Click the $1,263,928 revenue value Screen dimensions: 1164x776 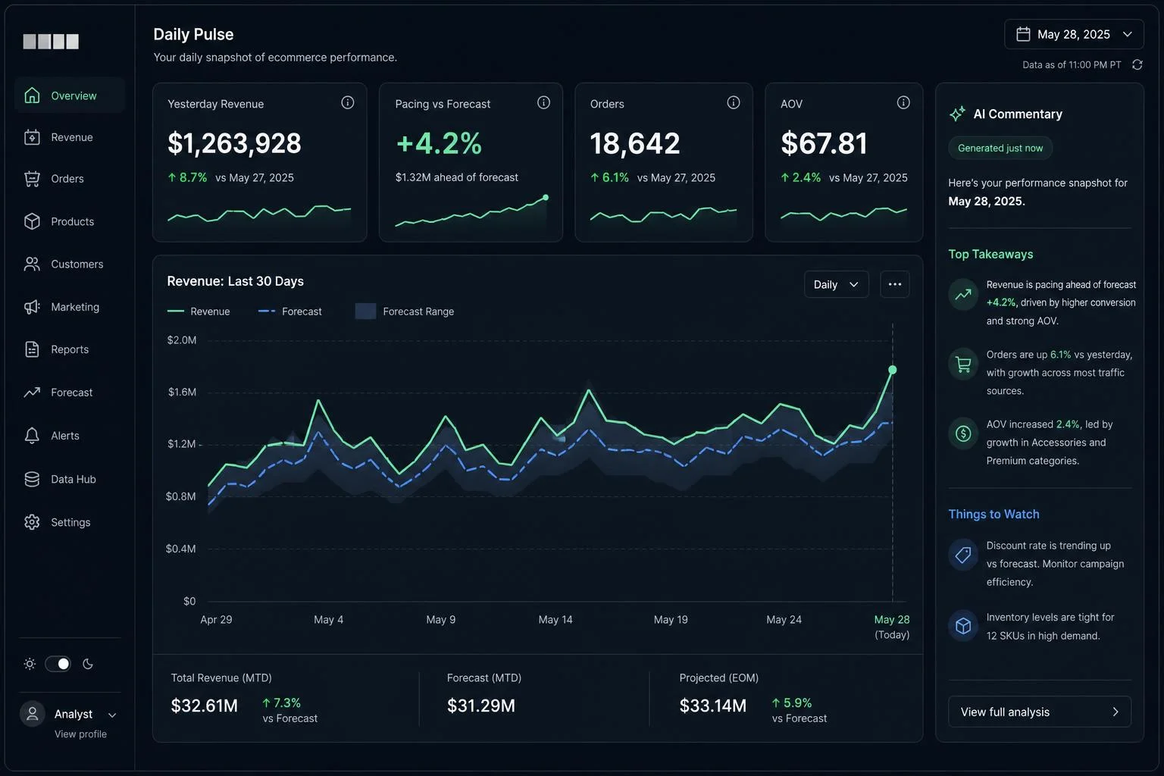(x=234, y=143)
